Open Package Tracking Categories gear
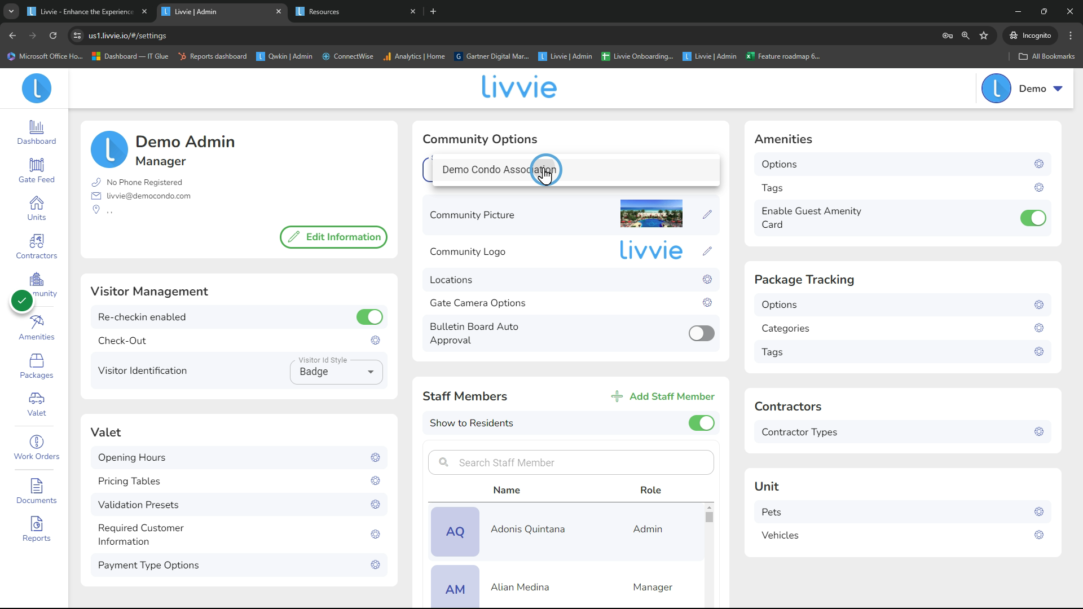Image resolution: width=1083 pixels, height=609 pixels. coord(1038,328)
